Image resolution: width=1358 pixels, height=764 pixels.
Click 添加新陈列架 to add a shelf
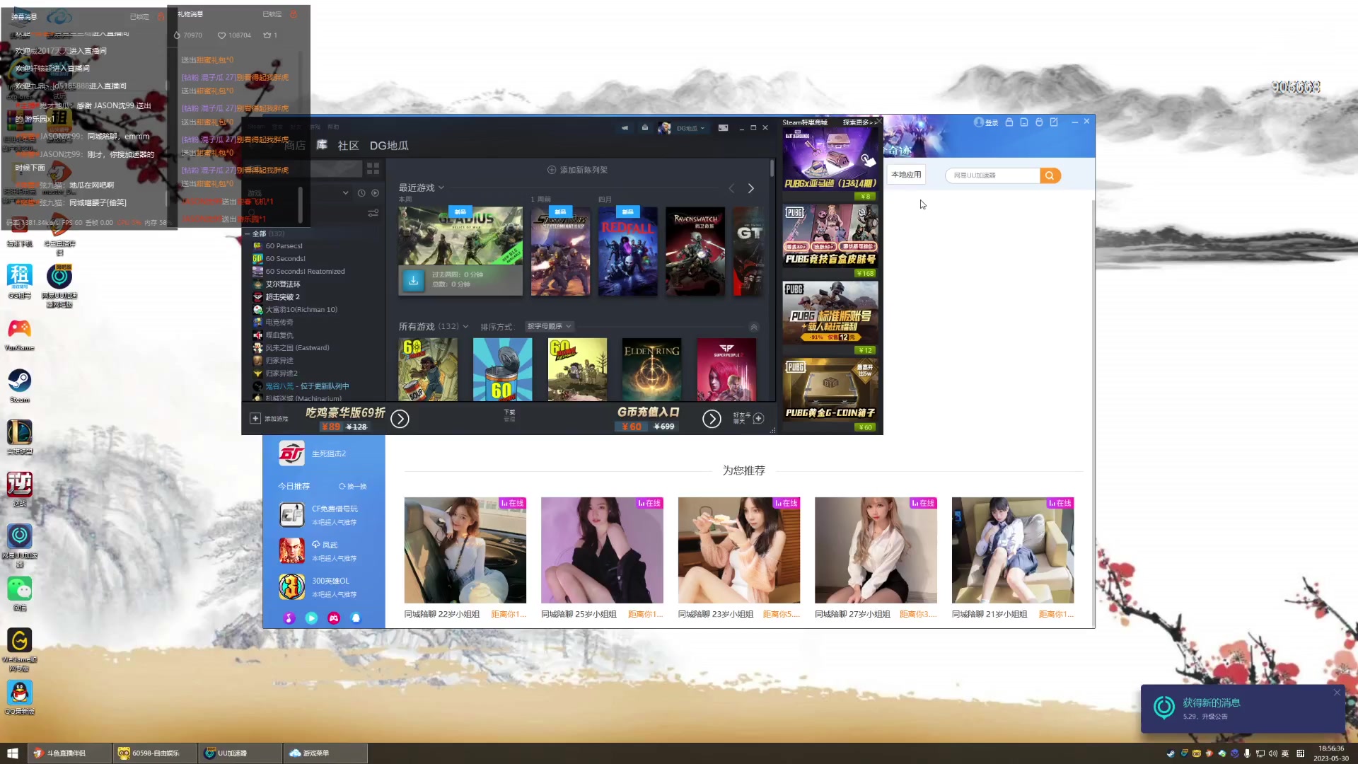pos(577,170)
